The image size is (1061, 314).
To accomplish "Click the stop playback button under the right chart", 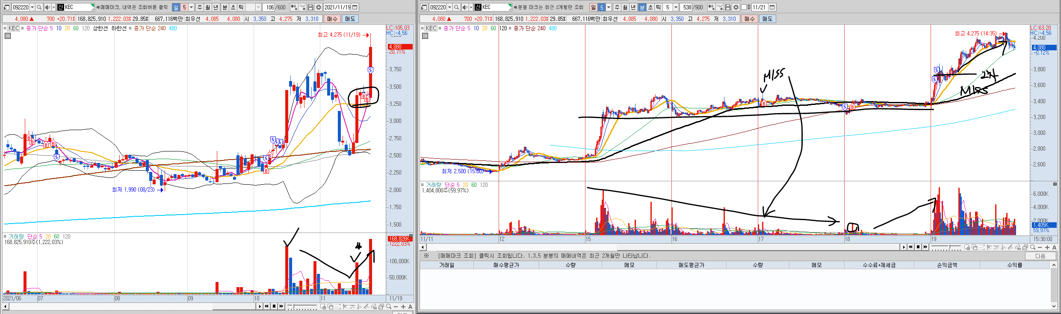I will coord(918,247).
